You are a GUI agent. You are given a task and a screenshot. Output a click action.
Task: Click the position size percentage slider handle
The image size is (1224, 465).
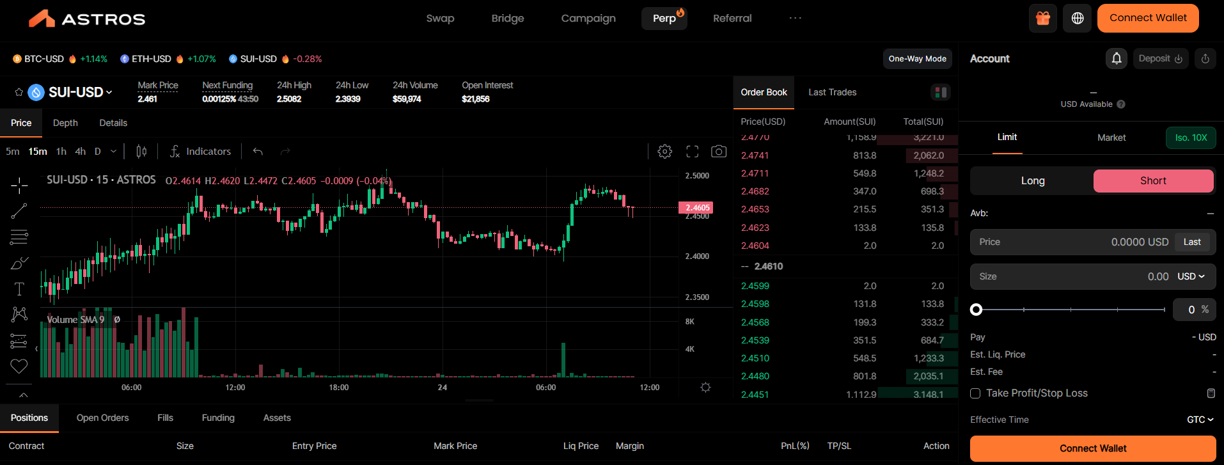(x=976, y=310)
